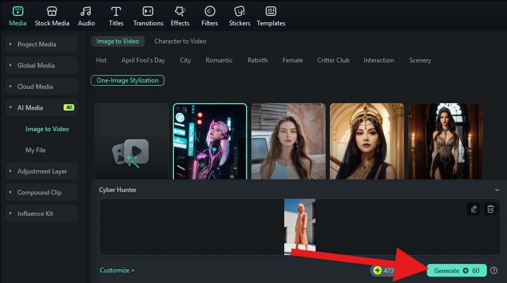This screenshot has width=507, height=283.
Task: Select the Interaction category
Action: pyautogui.click(x=379, y=60)
